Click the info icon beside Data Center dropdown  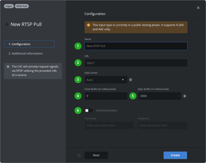pos(131,80)
